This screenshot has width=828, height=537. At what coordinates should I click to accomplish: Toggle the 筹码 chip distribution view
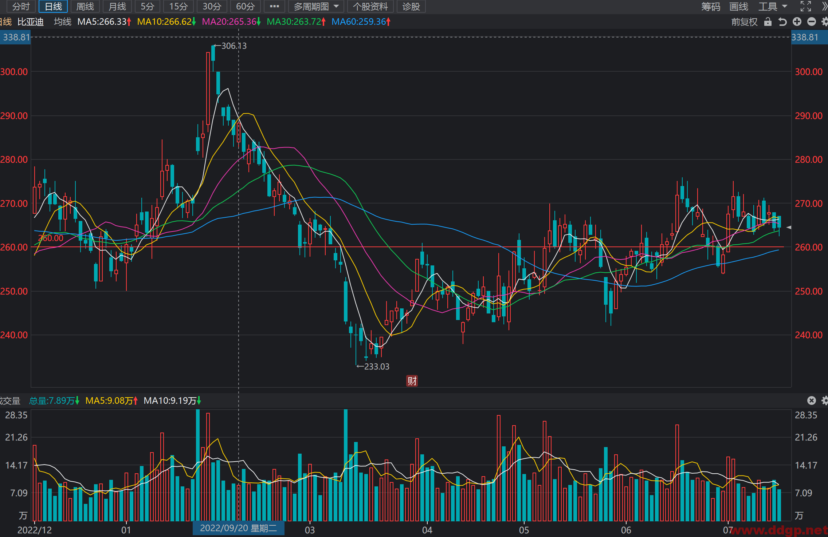[711, 6]
